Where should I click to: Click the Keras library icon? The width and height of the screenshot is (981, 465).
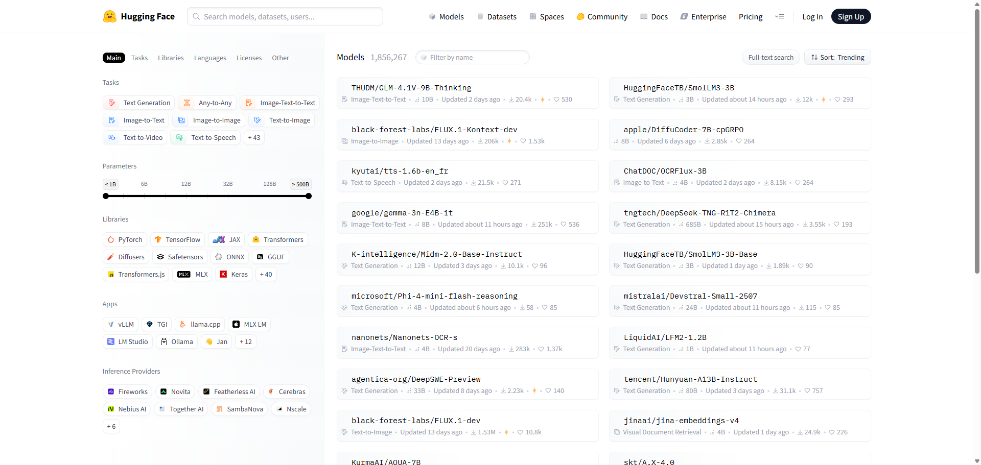tap(223, 274)
